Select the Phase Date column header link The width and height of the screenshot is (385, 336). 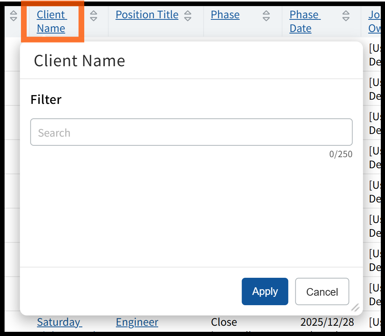305,21
